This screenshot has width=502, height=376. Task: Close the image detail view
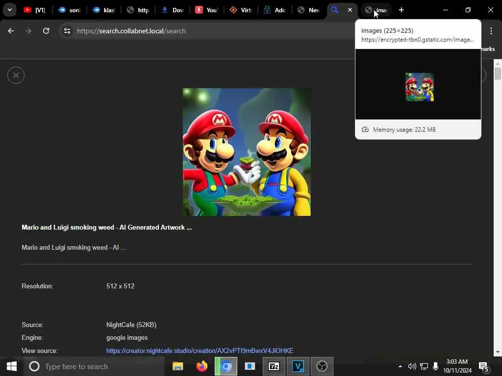click(x=16, y=75)
